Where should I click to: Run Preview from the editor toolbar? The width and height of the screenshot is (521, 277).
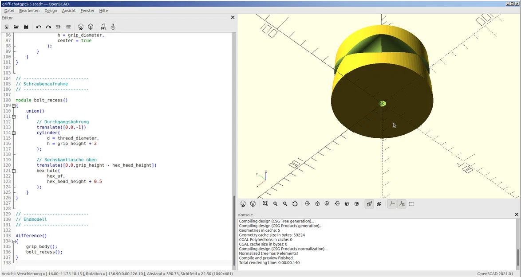tap(80, 27)
